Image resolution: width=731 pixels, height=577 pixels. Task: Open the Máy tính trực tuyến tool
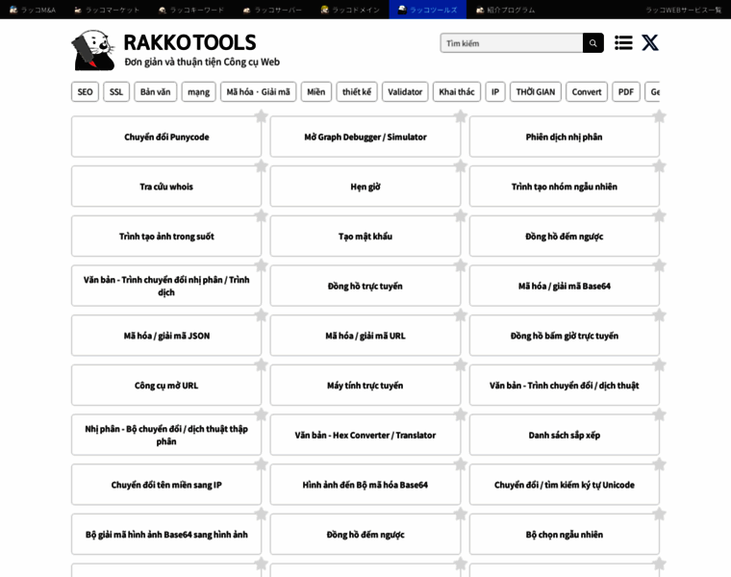point(365,386)
